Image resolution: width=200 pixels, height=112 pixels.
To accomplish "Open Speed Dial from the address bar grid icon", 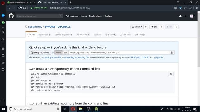I will tap(24, 8).
